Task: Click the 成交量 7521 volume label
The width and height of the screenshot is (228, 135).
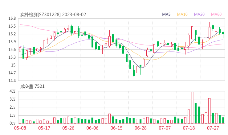Action: [x=32, y=87]
